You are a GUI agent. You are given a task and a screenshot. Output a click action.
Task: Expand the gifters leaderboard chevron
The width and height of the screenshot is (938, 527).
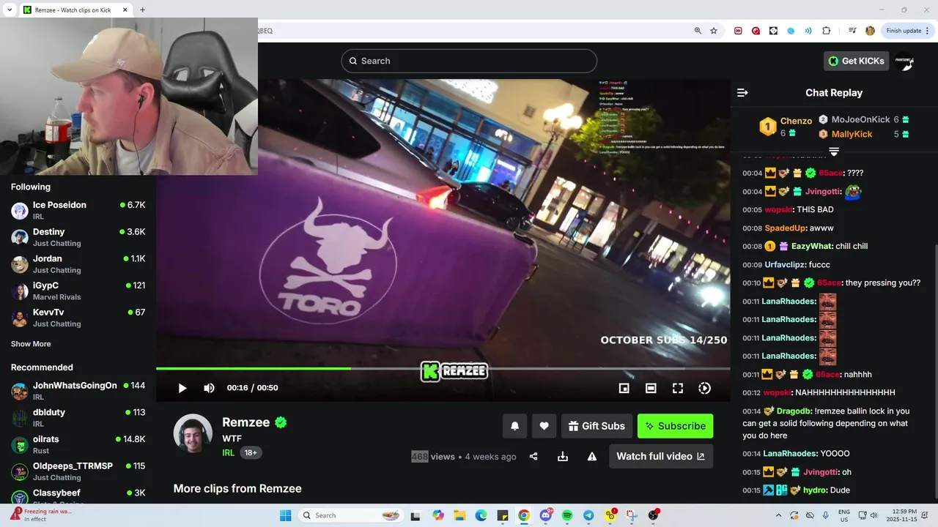click(x=833, y=152)
